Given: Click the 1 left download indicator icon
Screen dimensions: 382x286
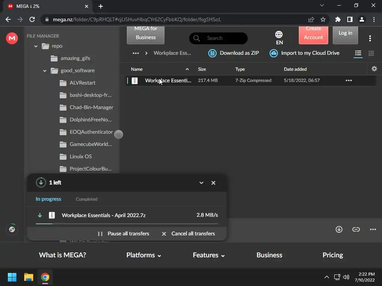Looking at the screenshot, I should pyautogui.click(x=41, y=182).
